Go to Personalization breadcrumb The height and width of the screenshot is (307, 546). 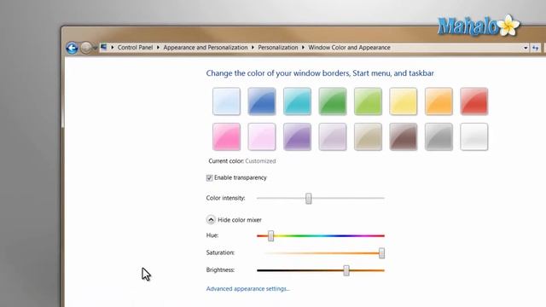tap(278, 48)
